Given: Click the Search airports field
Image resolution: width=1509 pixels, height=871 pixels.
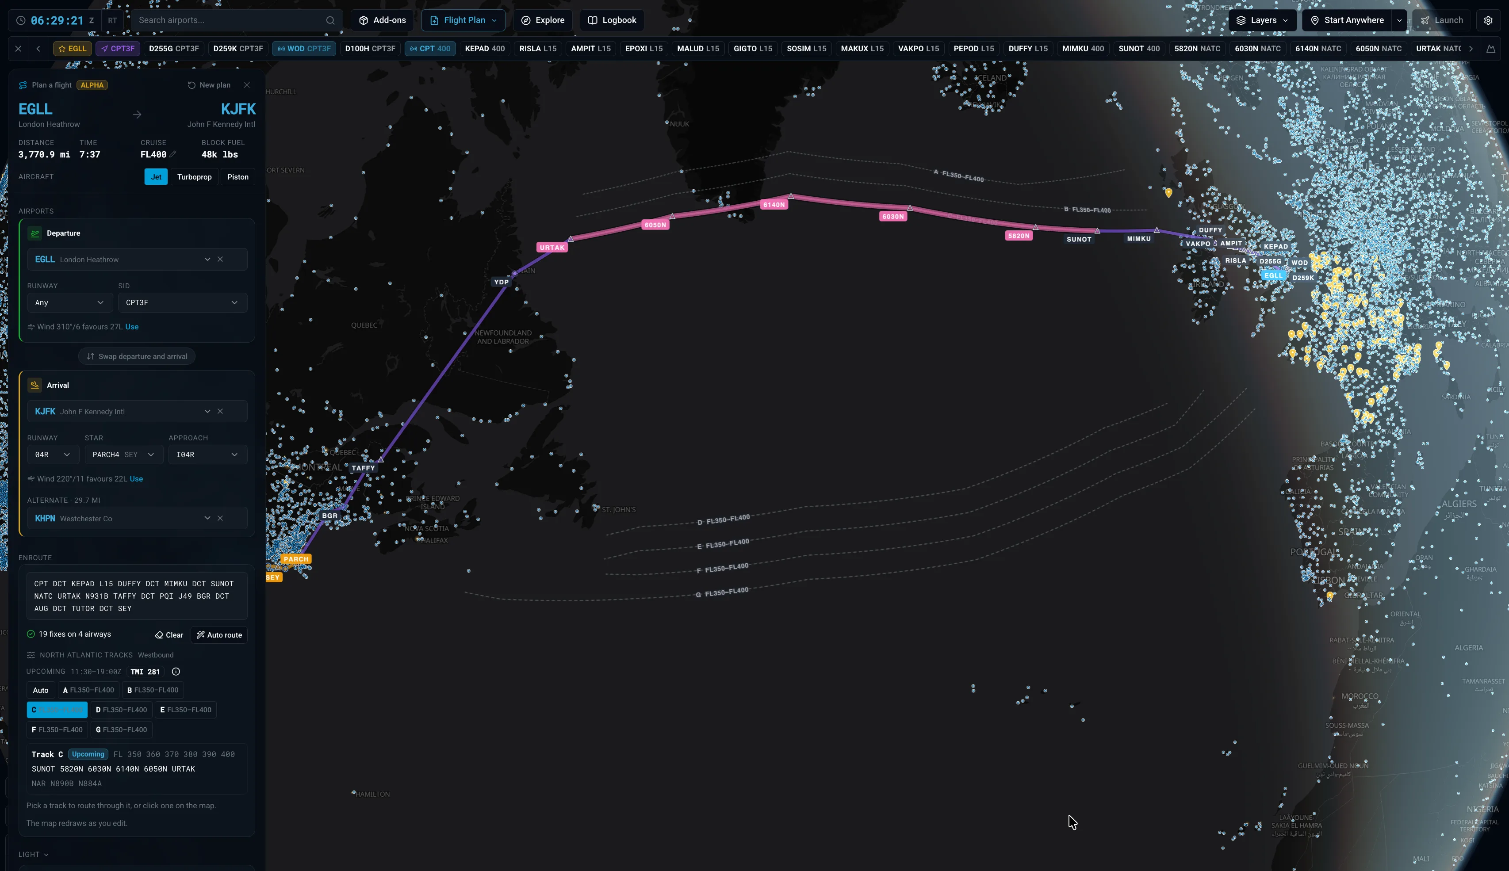Looking at the screenshot, I should coord(236,20).
